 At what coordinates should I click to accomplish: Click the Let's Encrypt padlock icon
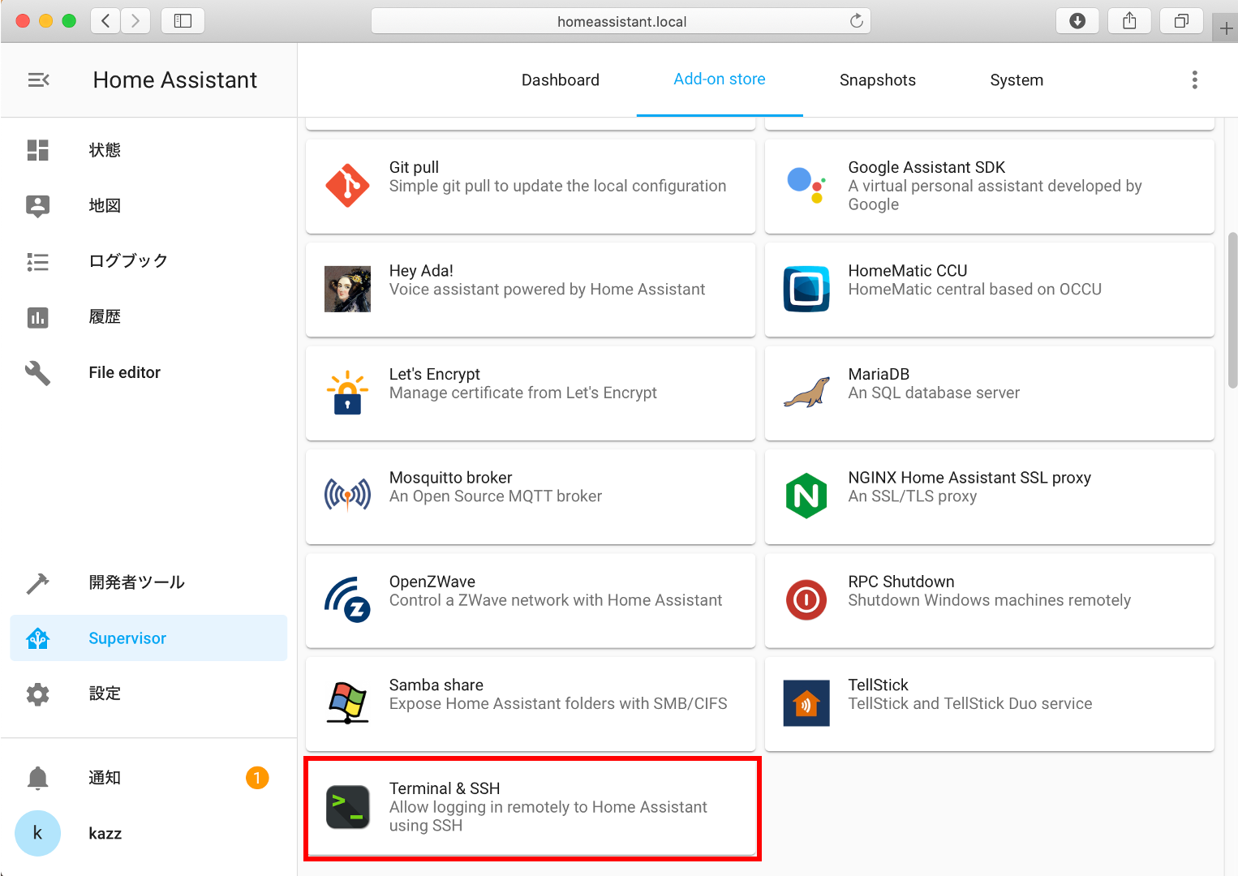pos(347,393)
